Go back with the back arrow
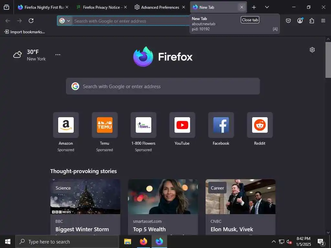 [x=8, y=21]
